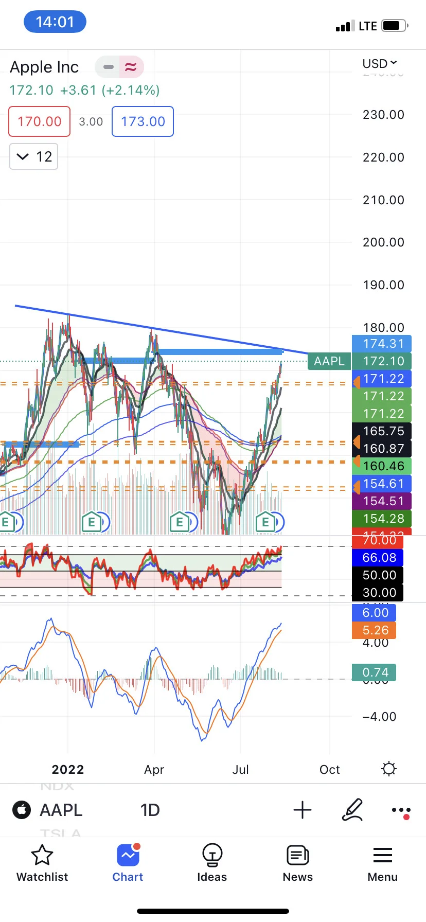Tap the Apr time axis label
This screenshot has height=922, width=426.
(x=154, y=770)
